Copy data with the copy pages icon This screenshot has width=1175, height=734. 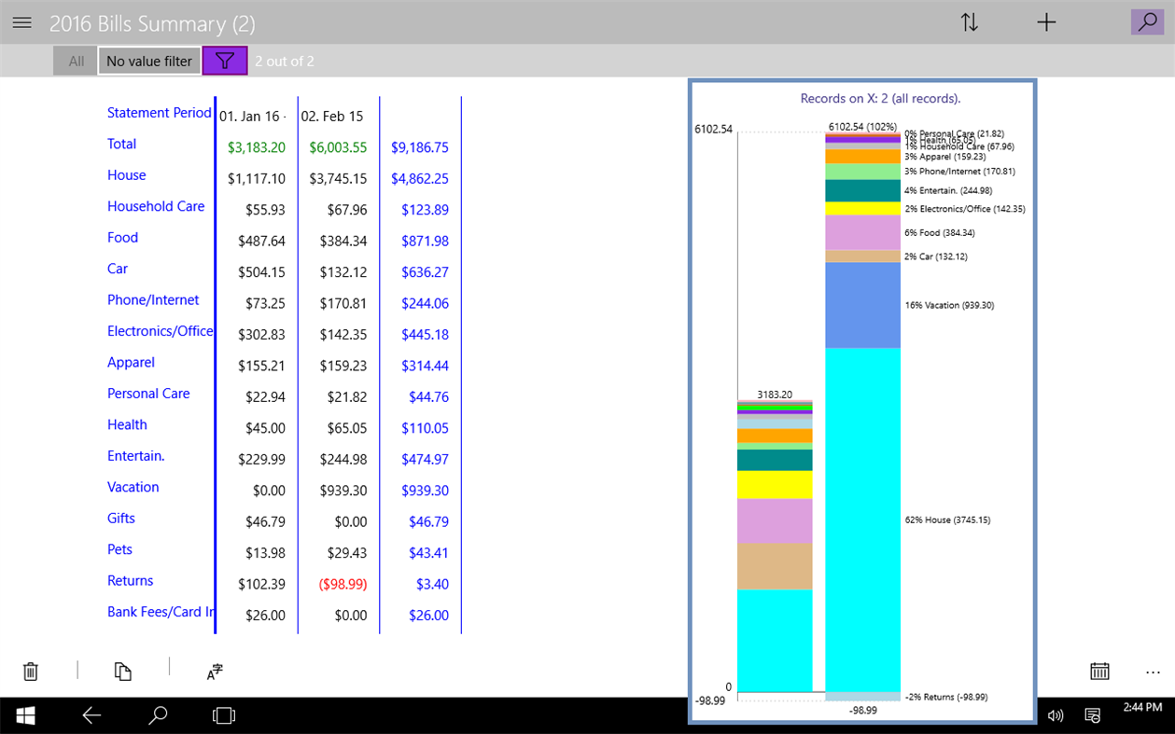122,671
